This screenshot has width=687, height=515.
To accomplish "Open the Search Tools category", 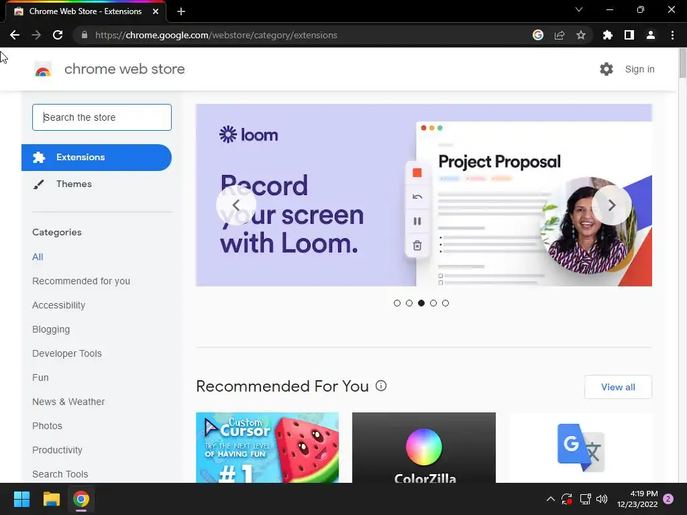I will [x=60, y=474].
